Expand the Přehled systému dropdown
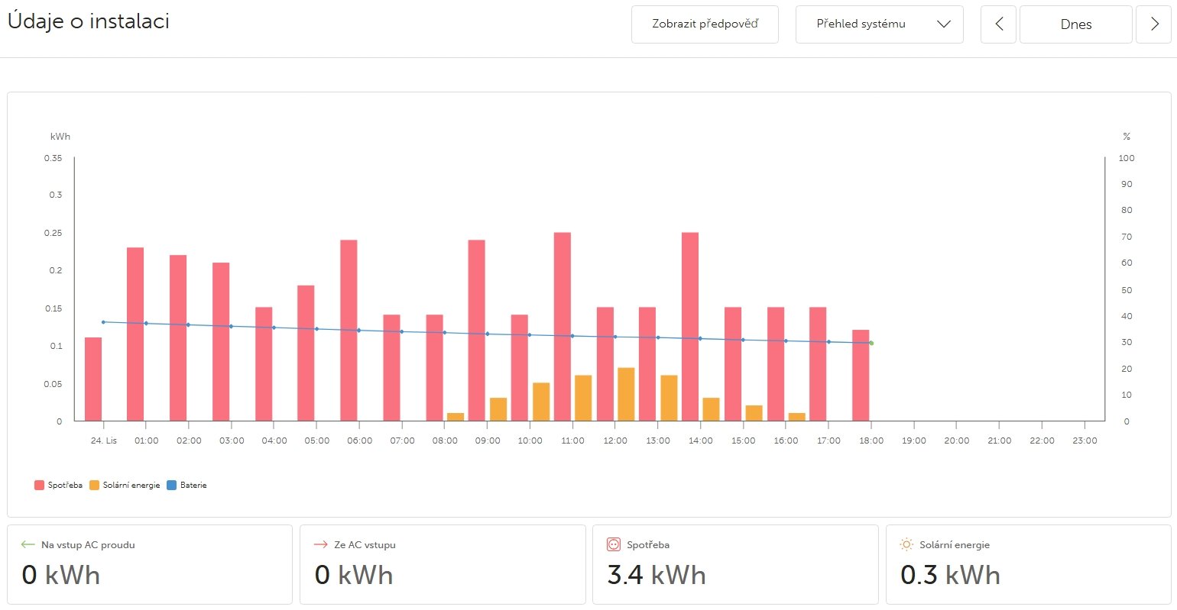Viewport: 1177px width, 610px height. 879,24
